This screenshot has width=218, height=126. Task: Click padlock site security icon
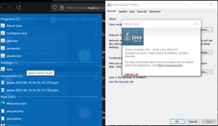[62, 8]
